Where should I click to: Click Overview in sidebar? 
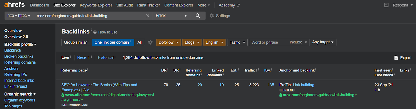[13, 31]
